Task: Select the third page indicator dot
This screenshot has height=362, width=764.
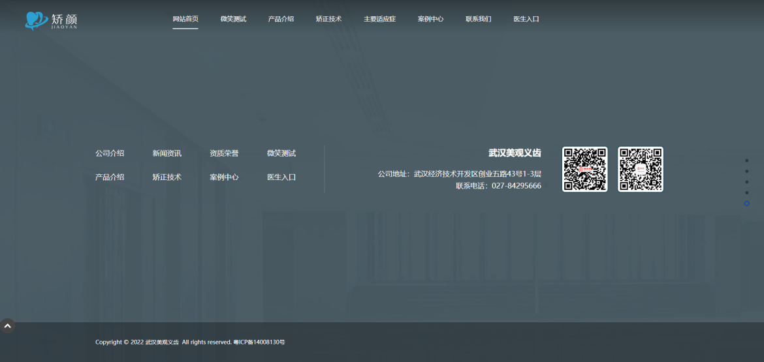Action: 746,182
